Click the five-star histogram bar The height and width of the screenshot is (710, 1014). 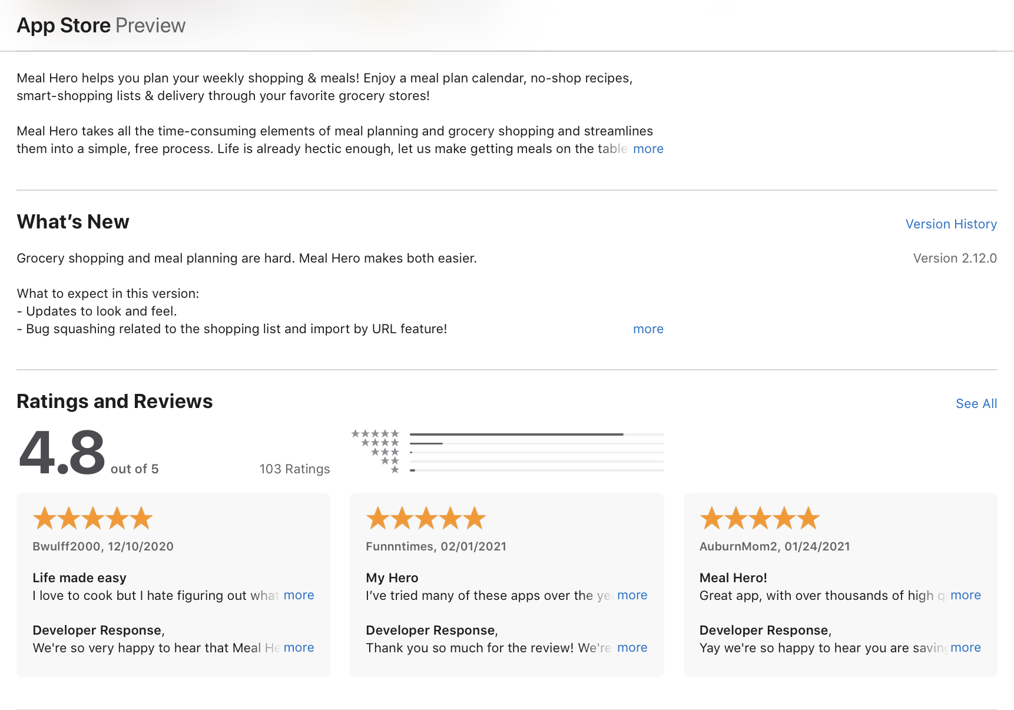click(536, 434)
